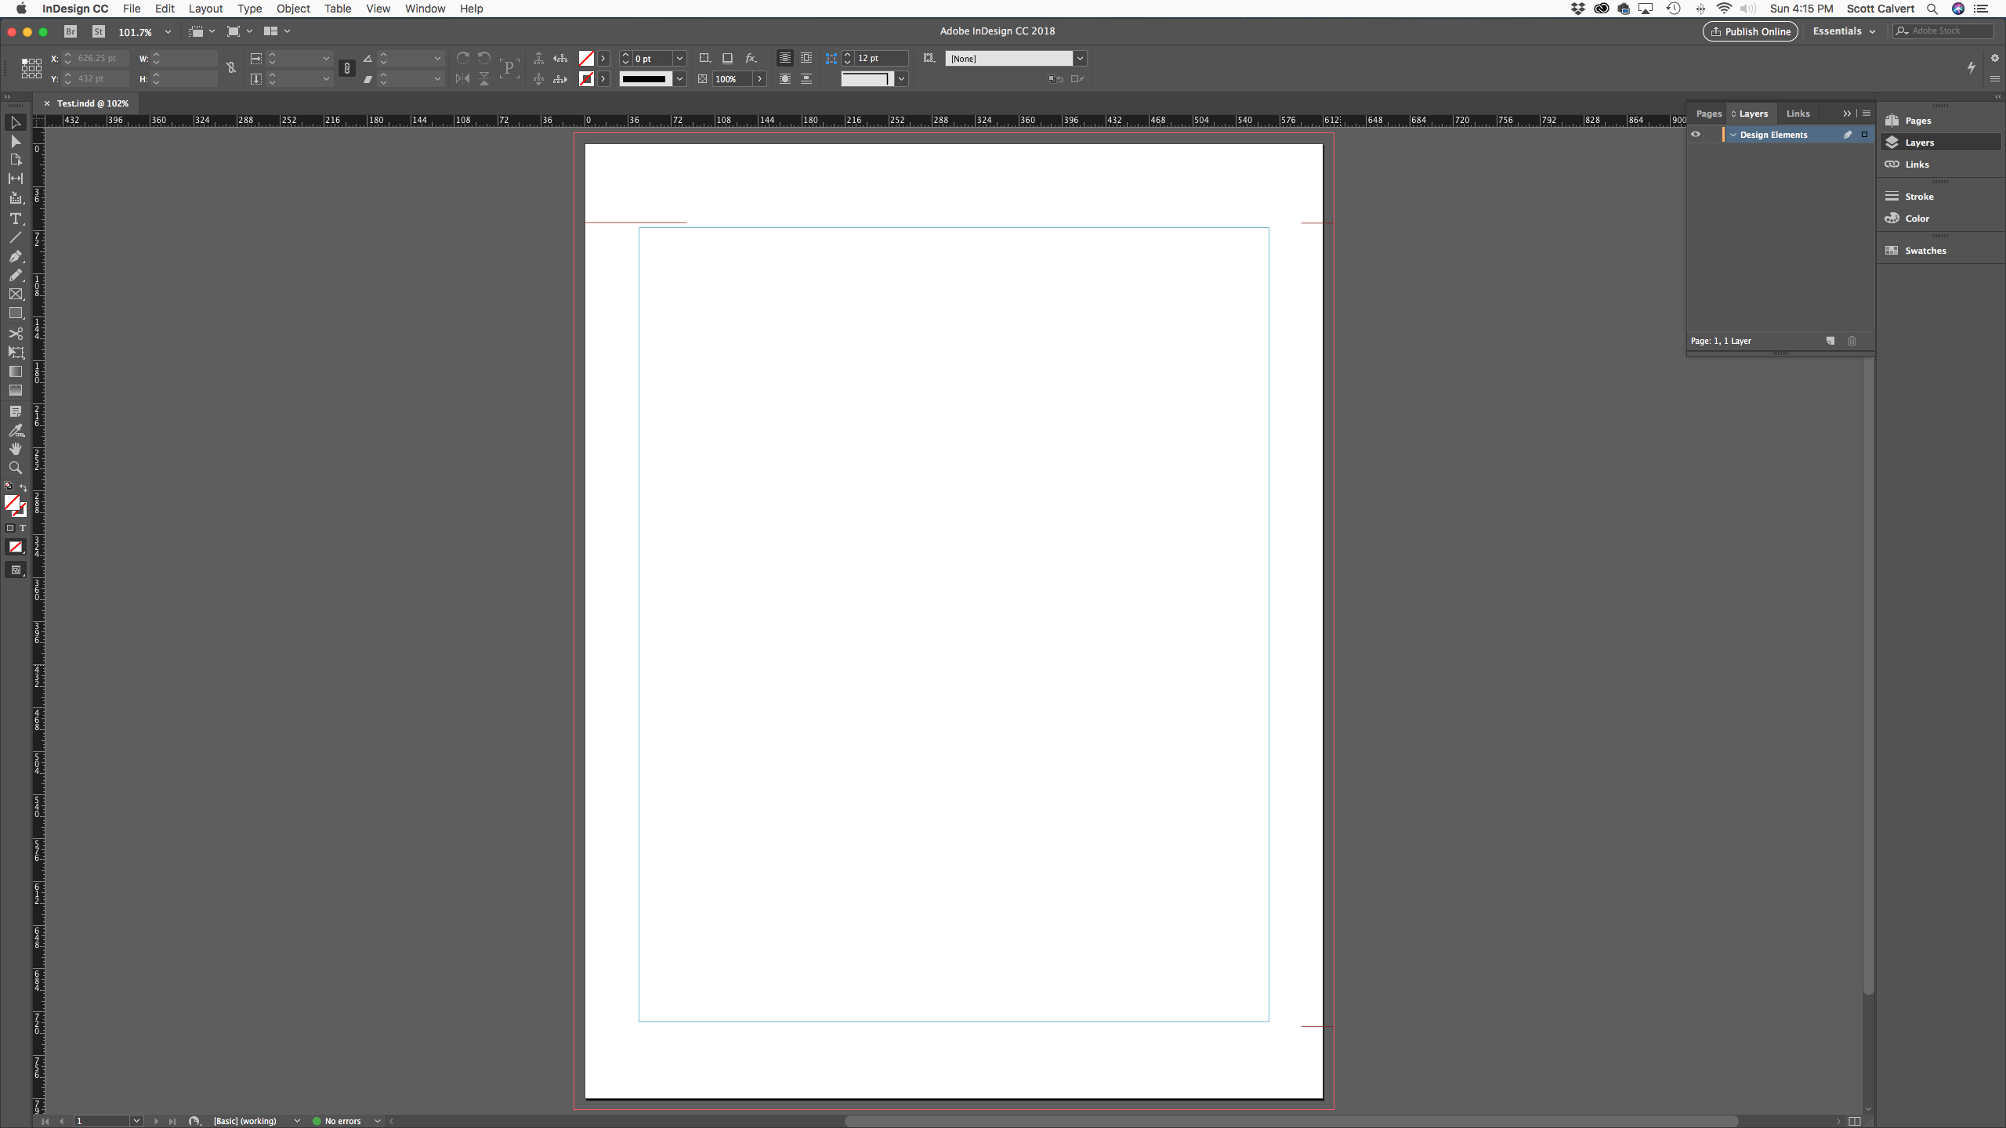The image size is (2006, 1128).
Task: Select the Type tool in toolbar
Action: click(x=15, y=218)
